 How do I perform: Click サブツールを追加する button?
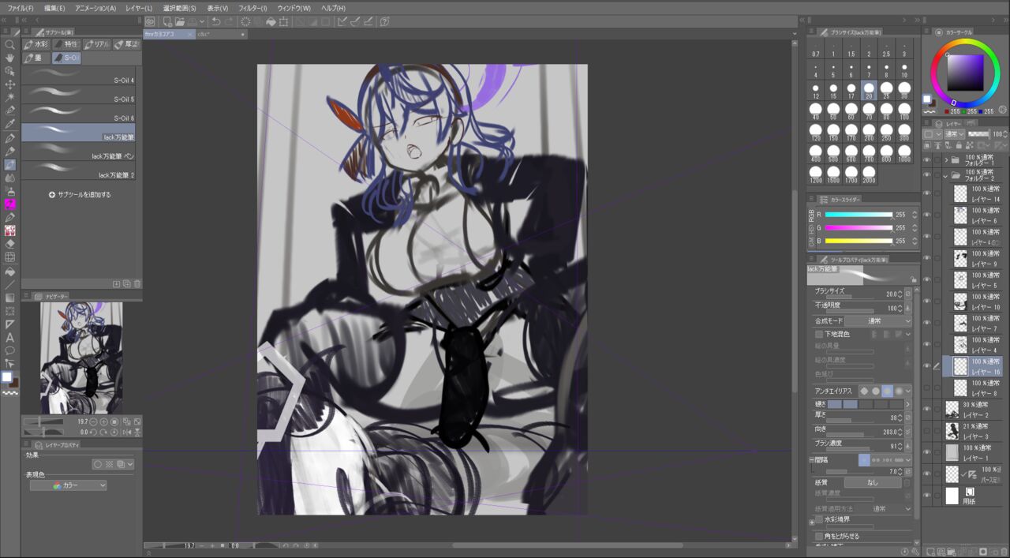coord(80,194)
